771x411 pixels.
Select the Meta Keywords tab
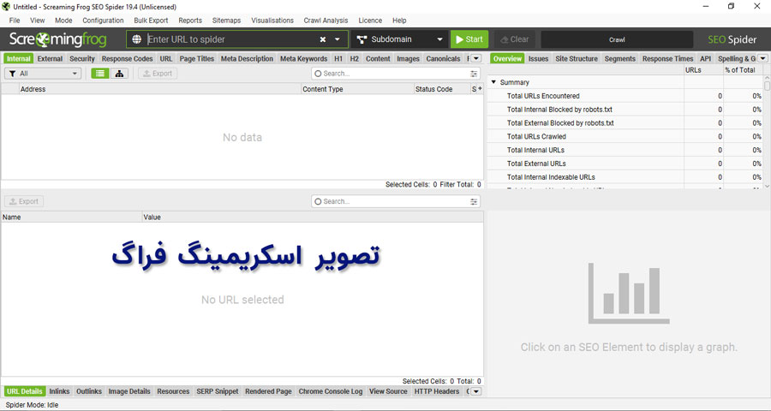coord(304,58)
